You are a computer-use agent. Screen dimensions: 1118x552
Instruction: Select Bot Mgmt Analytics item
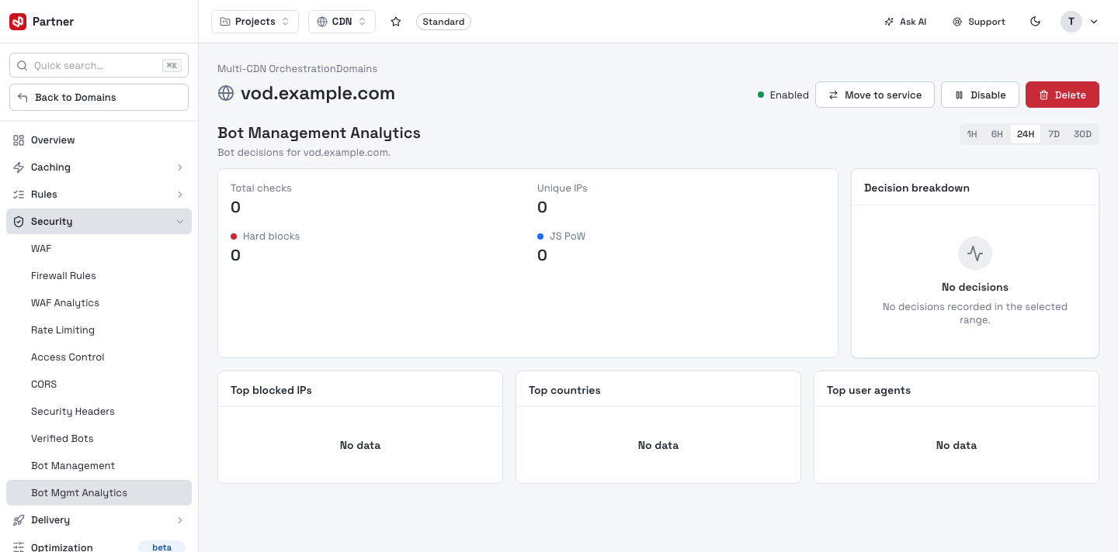(99, 493)
